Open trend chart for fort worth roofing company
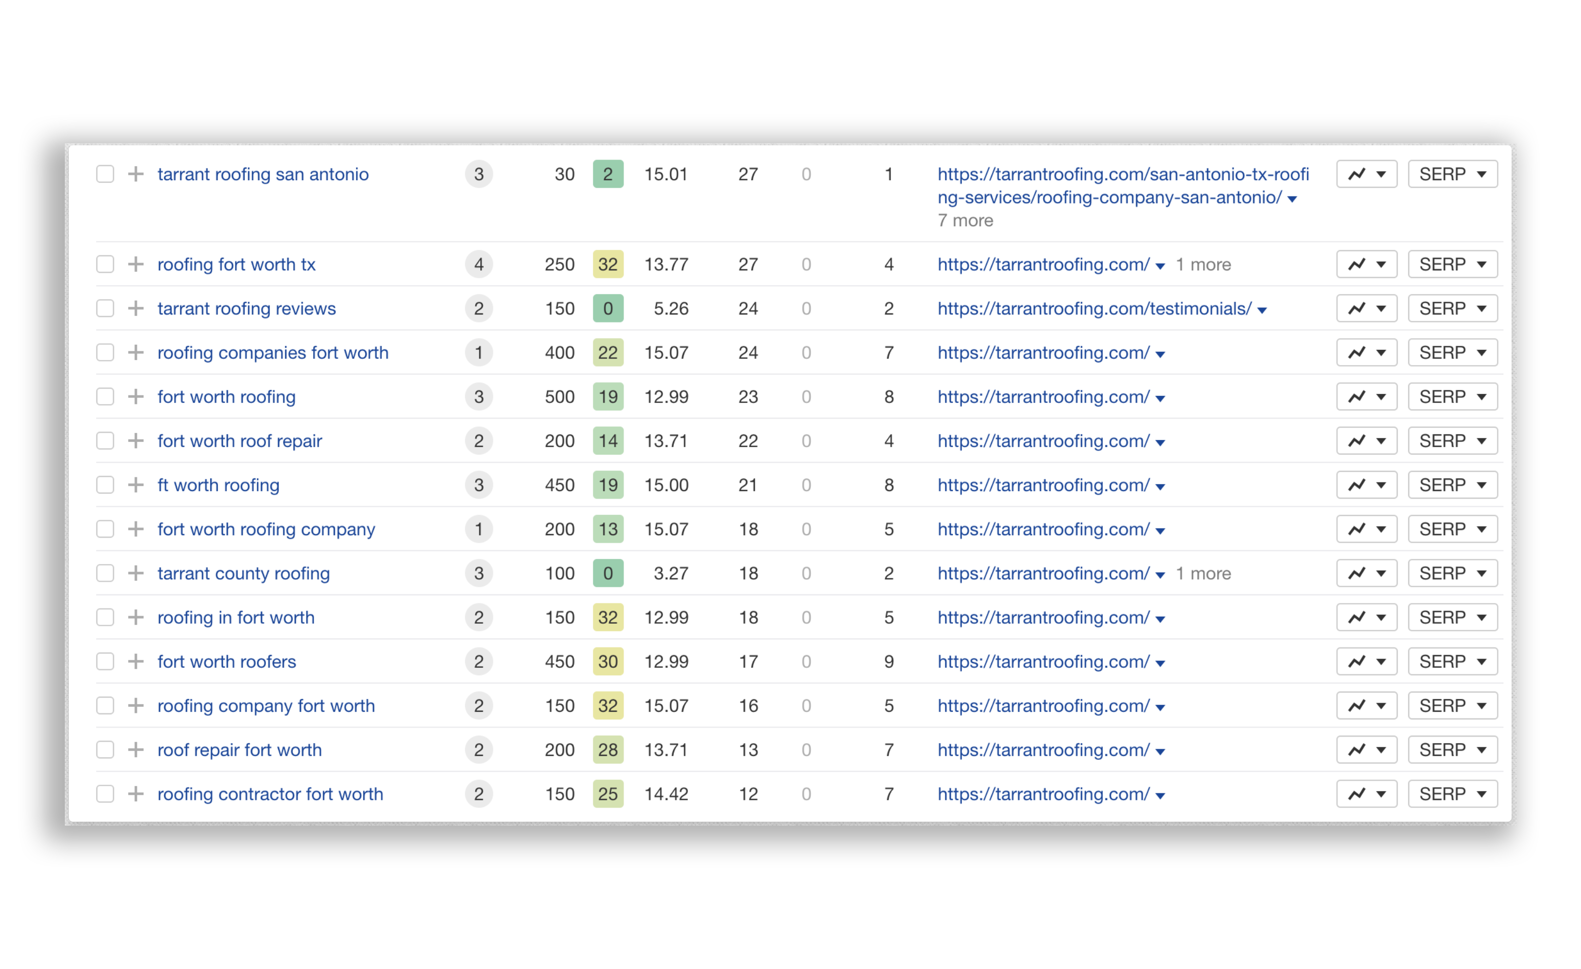This screenshot has height=969, width=1581. (x=1367, y=529)
